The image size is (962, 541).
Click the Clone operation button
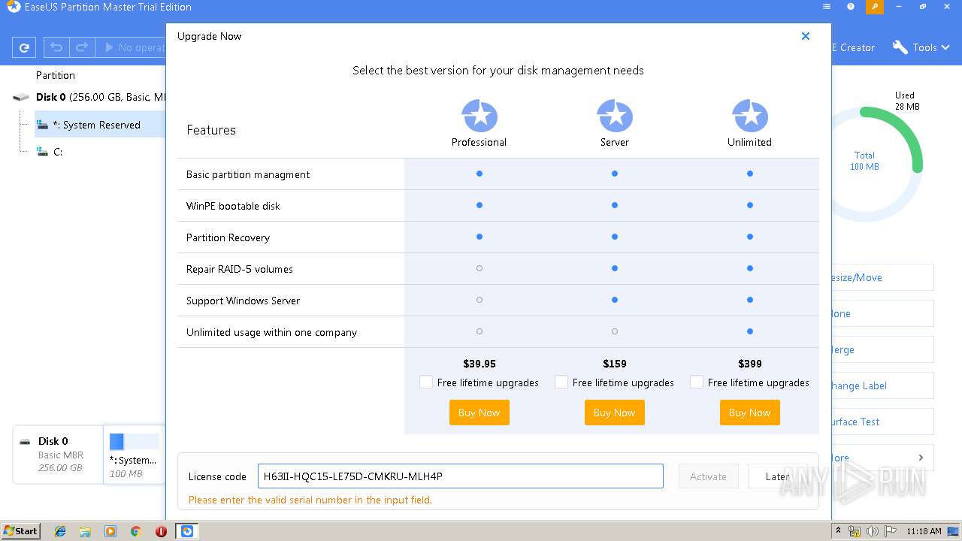tap(881, 313)
